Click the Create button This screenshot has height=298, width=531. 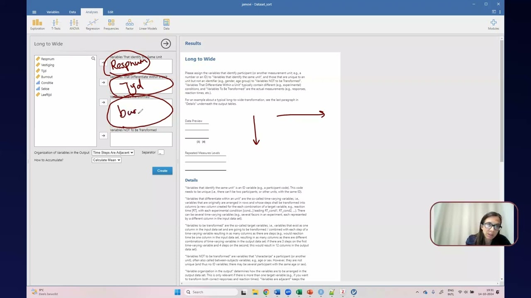(x=162, y=171)
